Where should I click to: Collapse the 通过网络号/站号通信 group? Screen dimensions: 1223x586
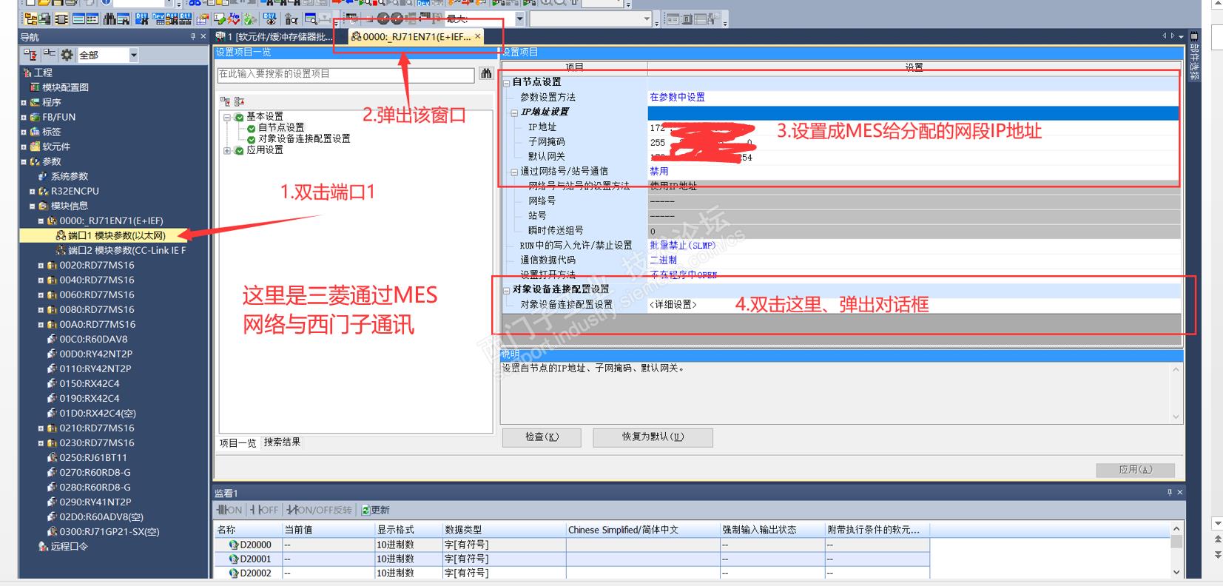pyautogui.click(x=514, y=172)
